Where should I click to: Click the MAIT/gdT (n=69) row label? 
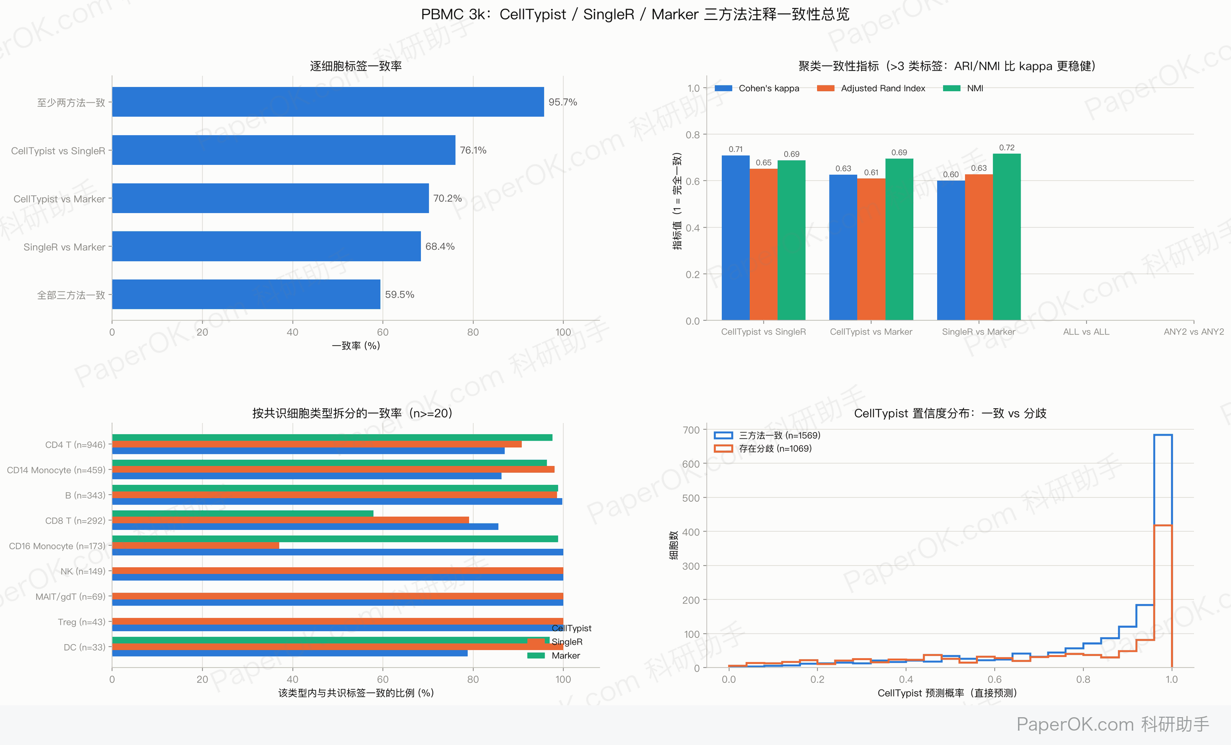(x=70, y=596)
